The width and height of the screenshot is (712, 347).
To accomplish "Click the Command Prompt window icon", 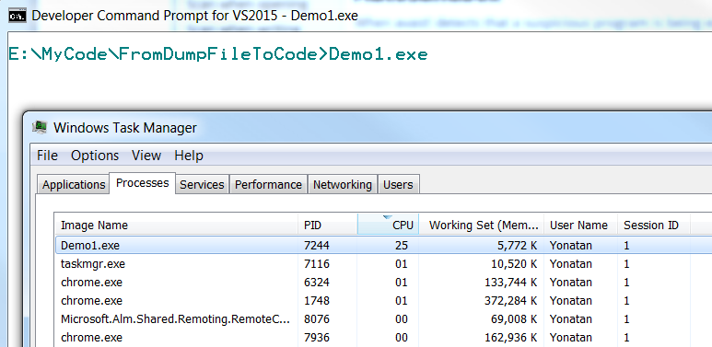I will (x=18, y=16).
